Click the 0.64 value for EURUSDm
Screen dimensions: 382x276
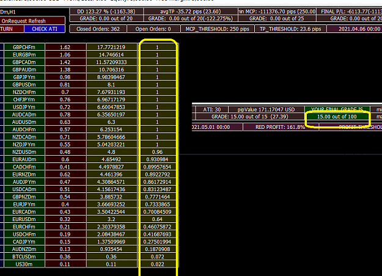click(x=157, y=219)
